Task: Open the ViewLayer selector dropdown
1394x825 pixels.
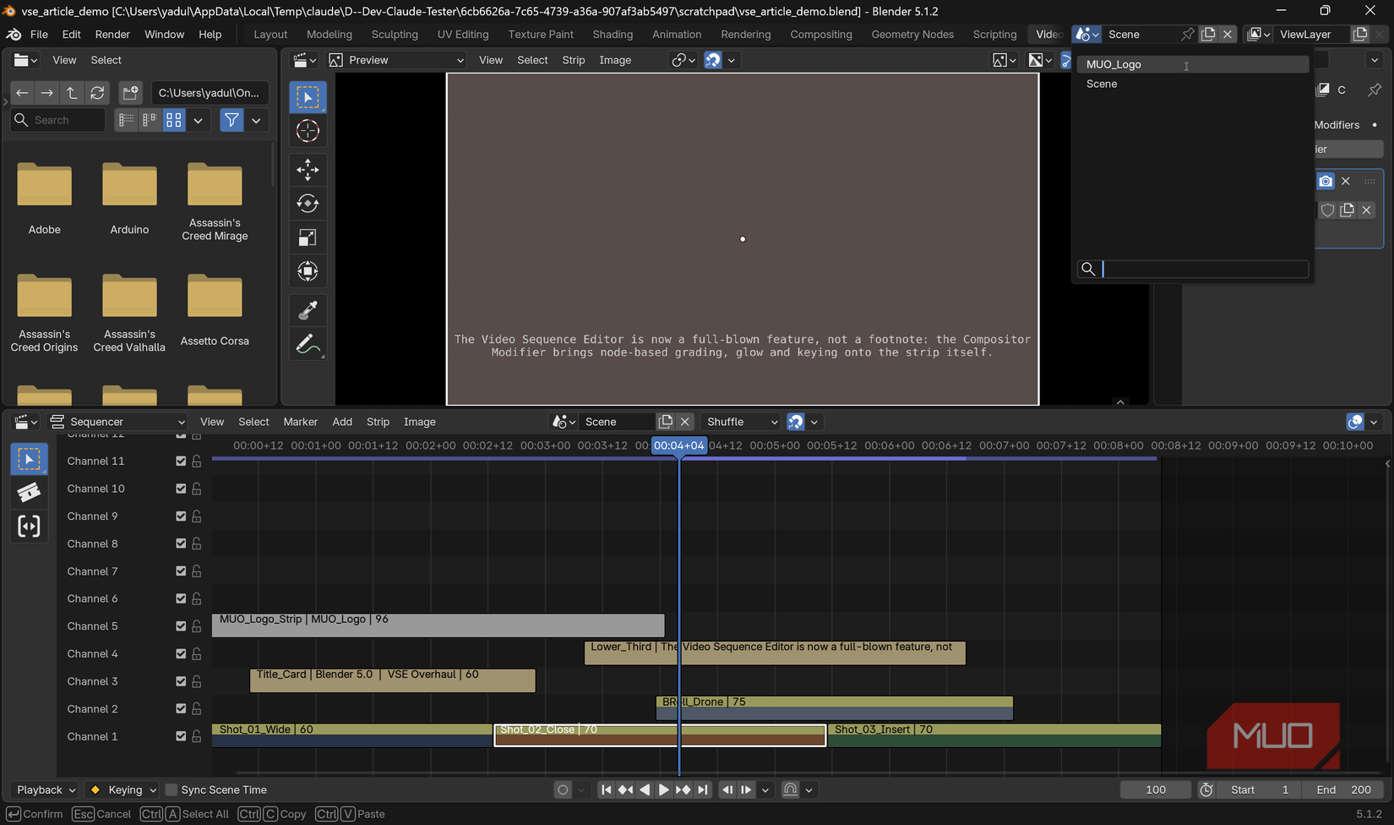Action: click(x=1257, y=34)
